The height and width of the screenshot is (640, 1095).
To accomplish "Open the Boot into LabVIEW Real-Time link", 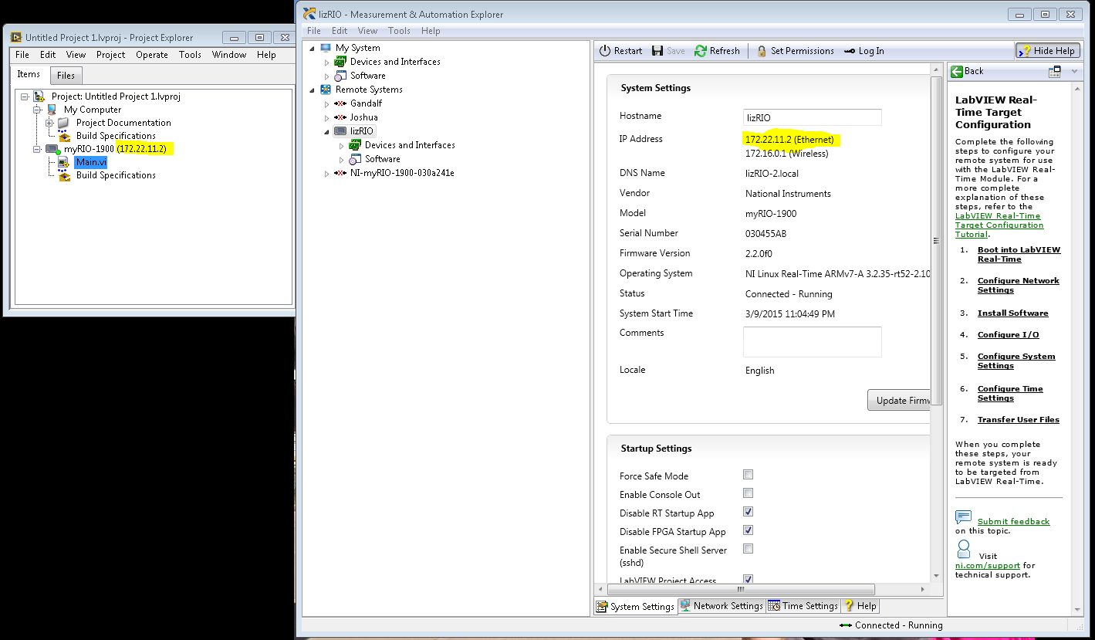I will click(x=1019, y=254).
